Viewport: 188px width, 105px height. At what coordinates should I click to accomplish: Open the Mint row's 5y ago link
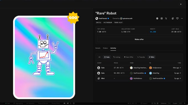177,78
